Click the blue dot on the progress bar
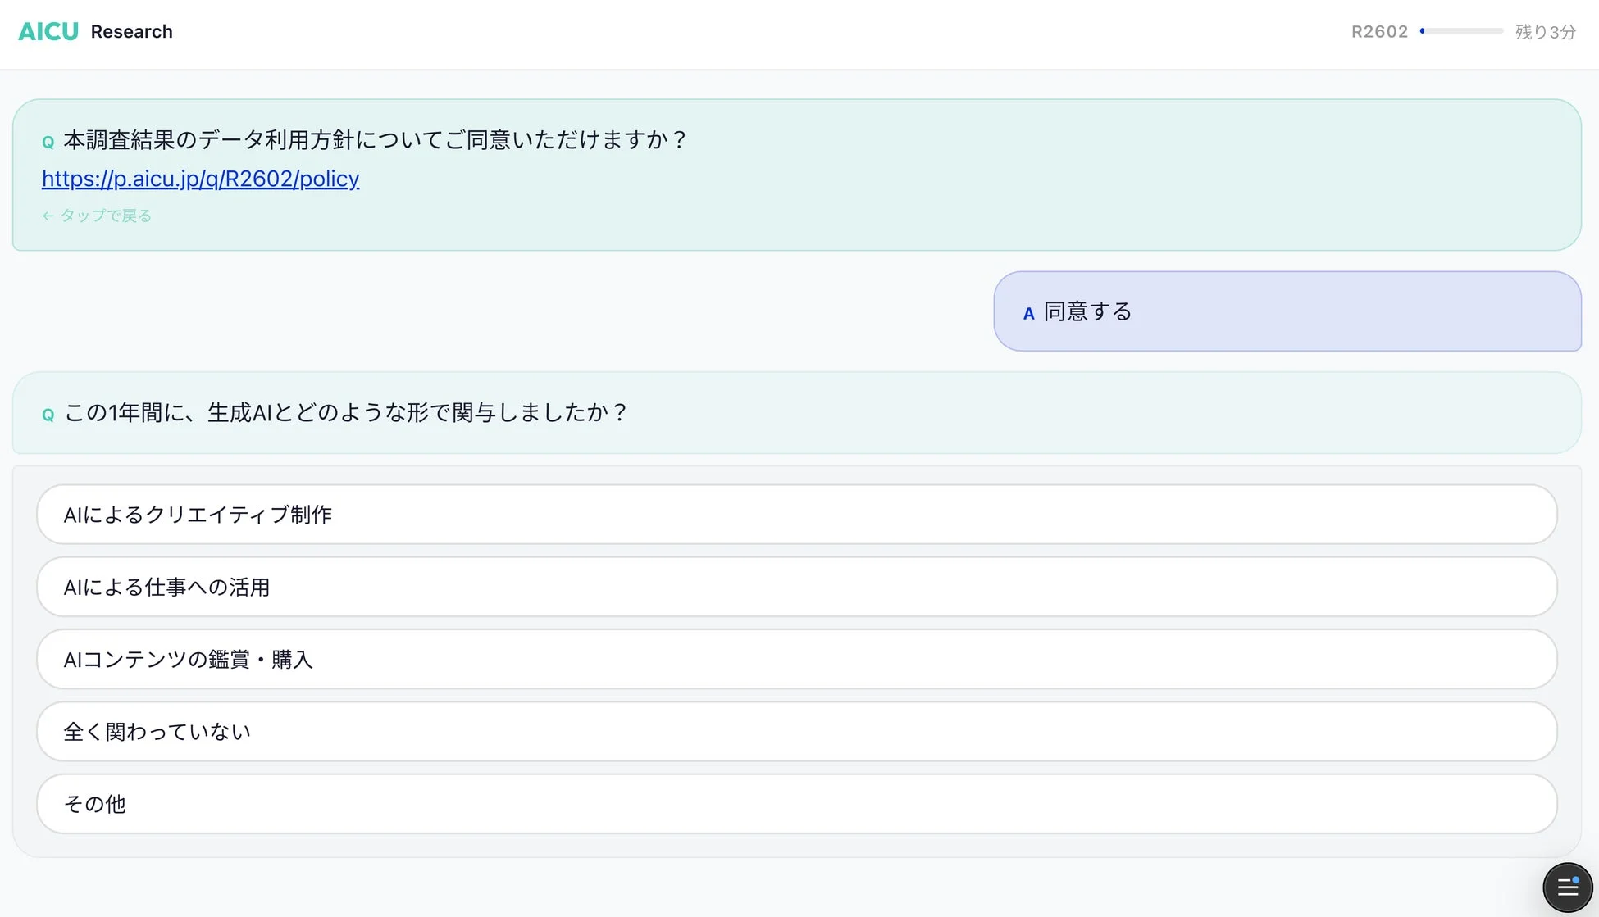Viewport: 1599px width, 917px height. (x=1424, y=31)
